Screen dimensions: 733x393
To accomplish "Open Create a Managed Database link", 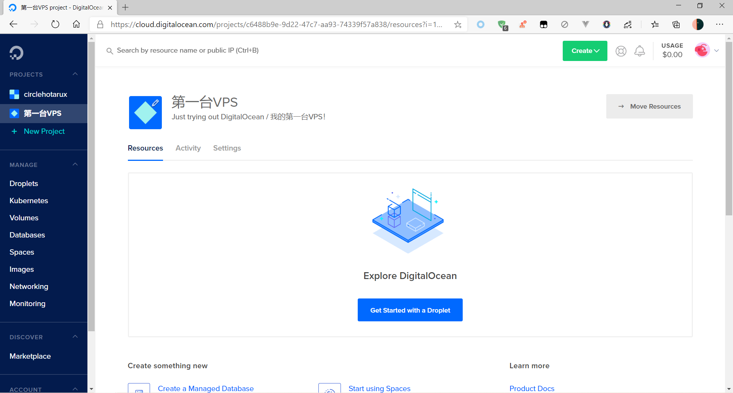I will click(206, 388).
